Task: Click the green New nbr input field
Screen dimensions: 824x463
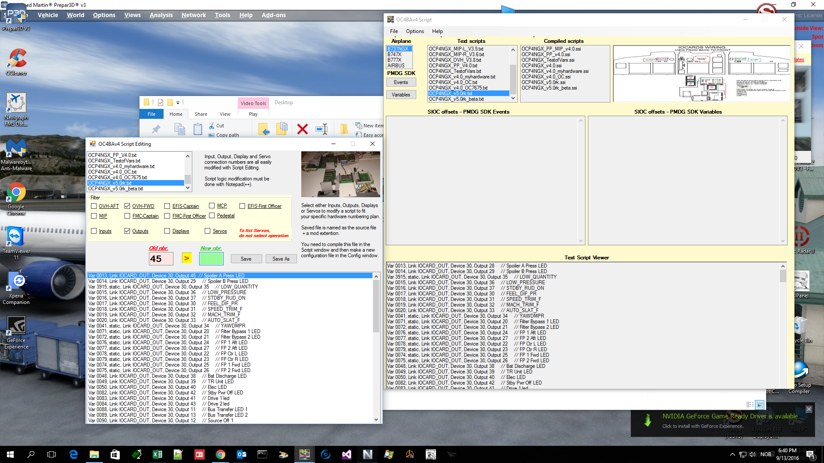Action: point(211,259)
